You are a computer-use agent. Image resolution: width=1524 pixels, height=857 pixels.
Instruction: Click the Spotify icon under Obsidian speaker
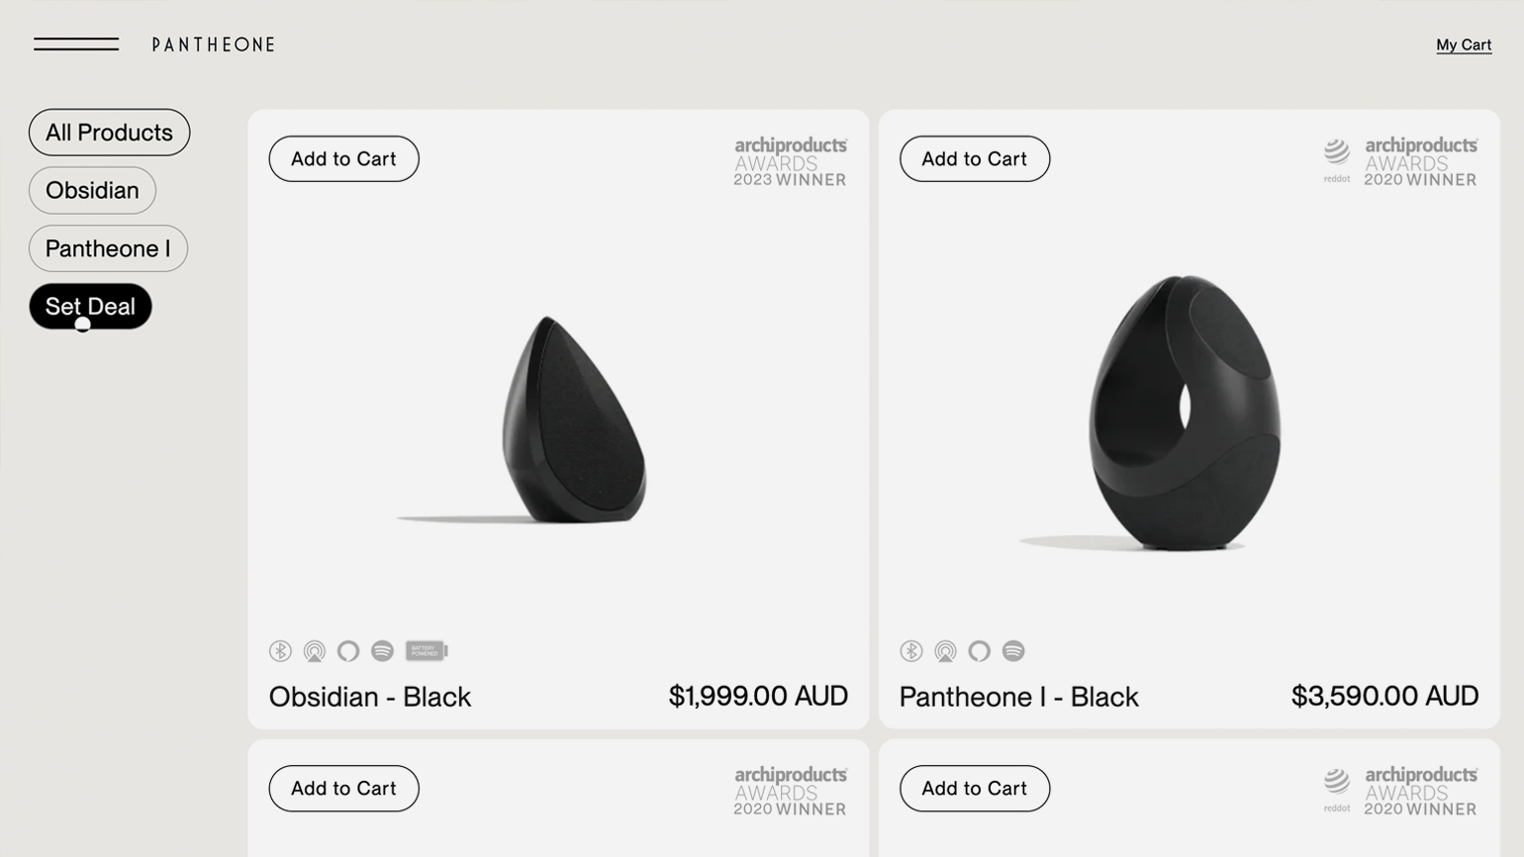coord(382,650)
